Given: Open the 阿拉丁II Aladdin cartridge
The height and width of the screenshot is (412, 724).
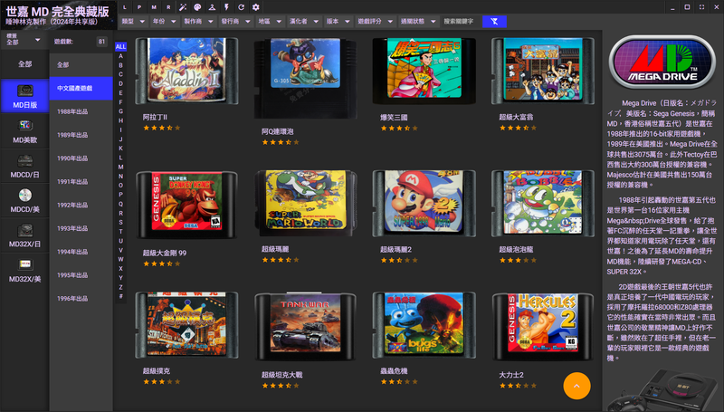Looking at the screenshot, I should pos(186,72).
